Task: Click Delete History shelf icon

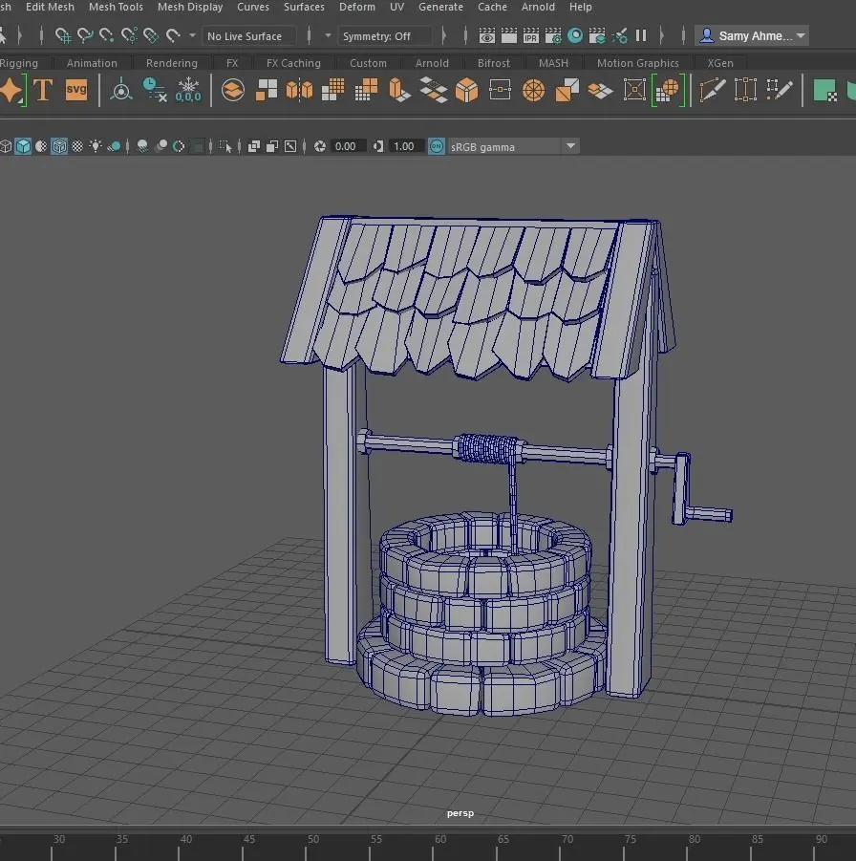Action: [154, 90]
